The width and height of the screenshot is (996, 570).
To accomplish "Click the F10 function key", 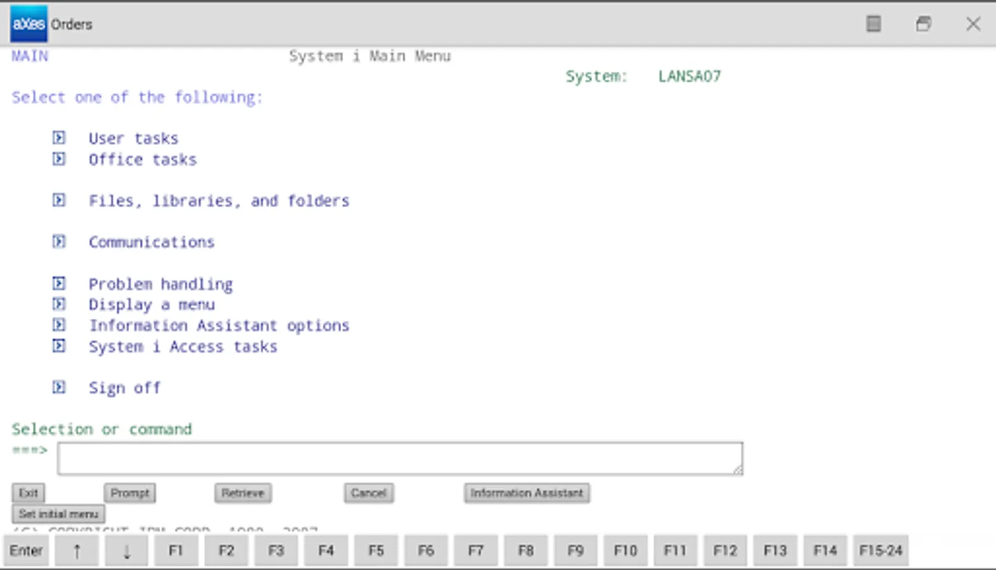I will click(x=626, y=550).
